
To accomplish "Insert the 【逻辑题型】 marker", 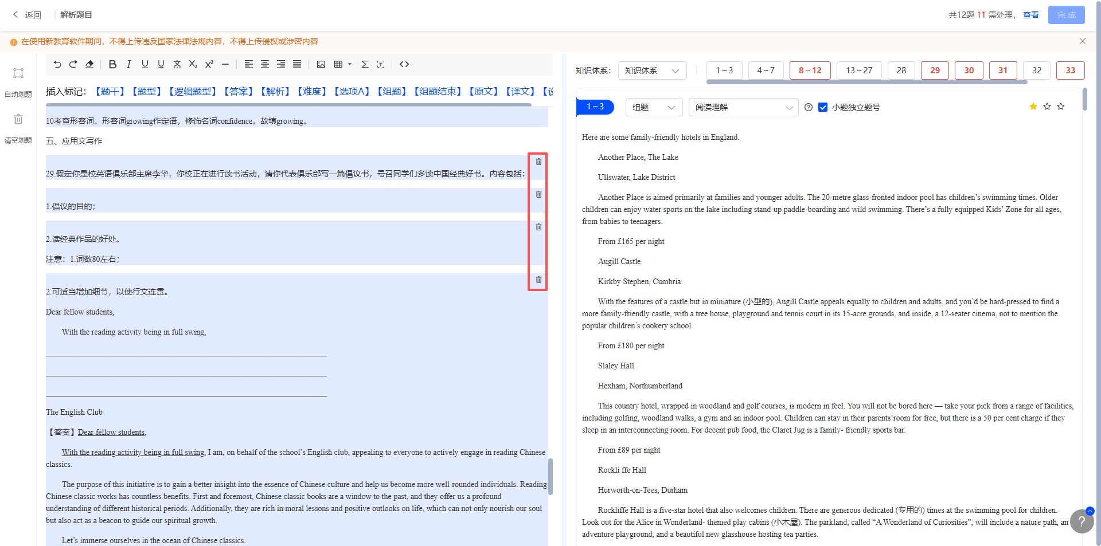I will point(192,92).
